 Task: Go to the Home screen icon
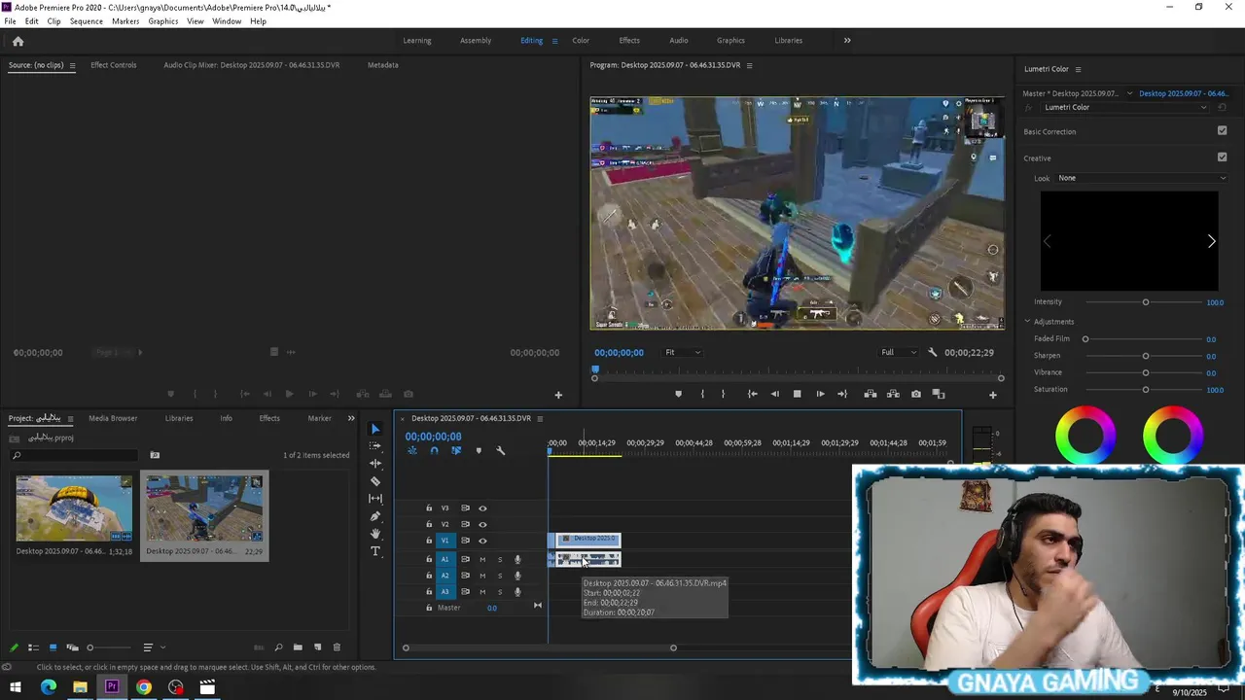[18, 41]
